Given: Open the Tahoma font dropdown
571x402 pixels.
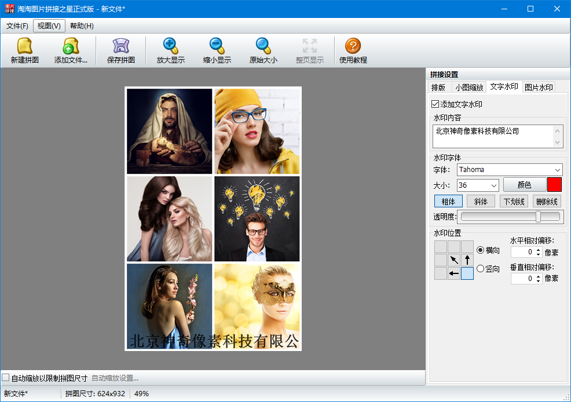Looking at the screenshot, I should coord(557,170).
